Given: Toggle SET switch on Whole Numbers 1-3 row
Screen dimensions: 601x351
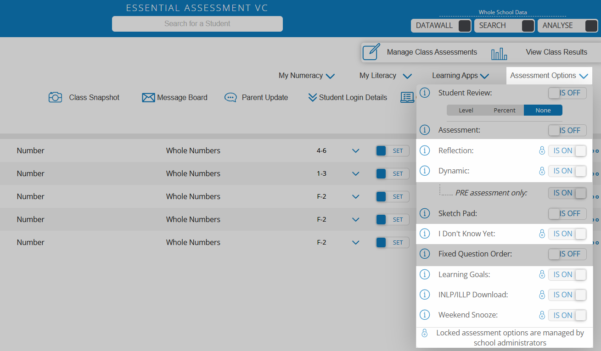Looking at the screenshot, I should (x=393, y=173).
